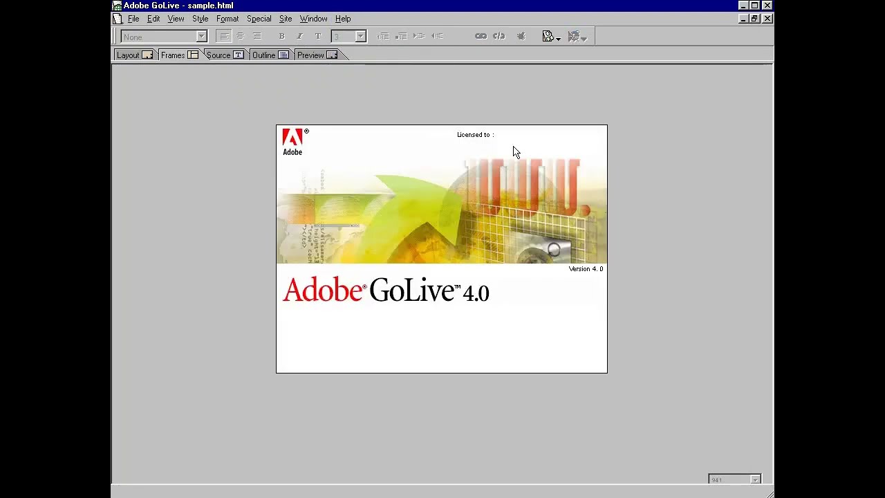885x498 pixels.
Task: Click the decrease list level icon
Action: (x=437, y=37)
